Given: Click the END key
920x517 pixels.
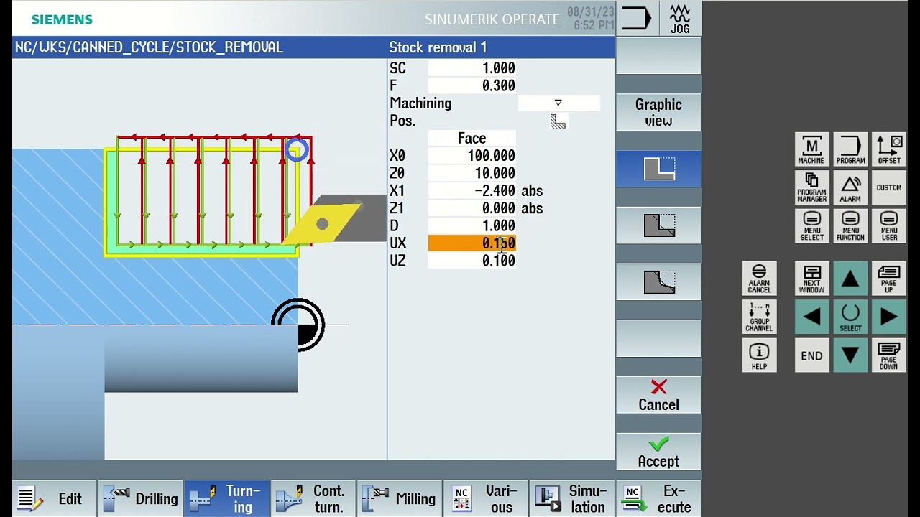Looking at the screenshot, I should click(x=811, y=355).
